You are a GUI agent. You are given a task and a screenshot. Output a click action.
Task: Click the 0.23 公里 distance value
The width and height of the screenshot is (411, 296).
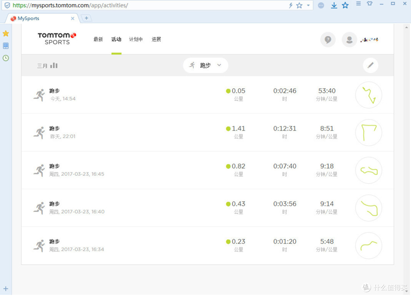[x=238, y=242]
